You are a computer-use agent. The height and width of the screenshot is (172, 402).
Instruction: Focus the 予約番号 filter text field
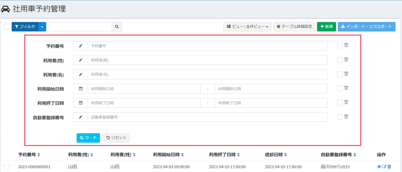pyautogui.click(x=208, y=46)
